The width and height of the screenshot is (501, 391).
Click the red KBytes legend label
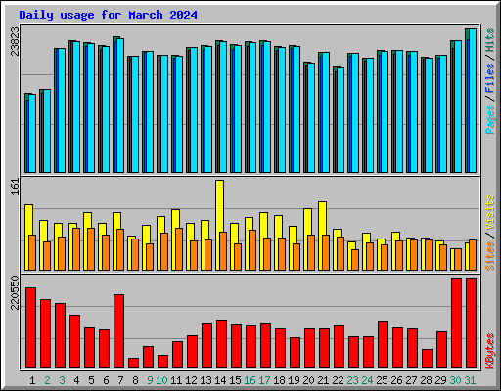490,351
